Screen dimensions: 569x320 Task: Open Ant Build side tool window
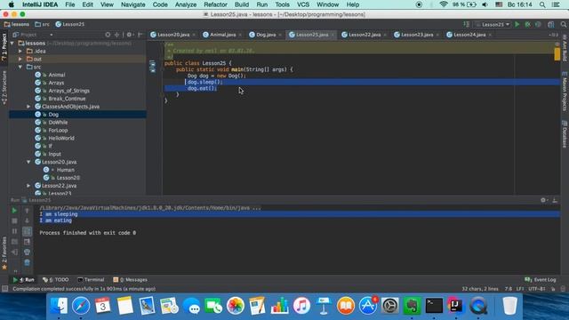coord(565,48)
